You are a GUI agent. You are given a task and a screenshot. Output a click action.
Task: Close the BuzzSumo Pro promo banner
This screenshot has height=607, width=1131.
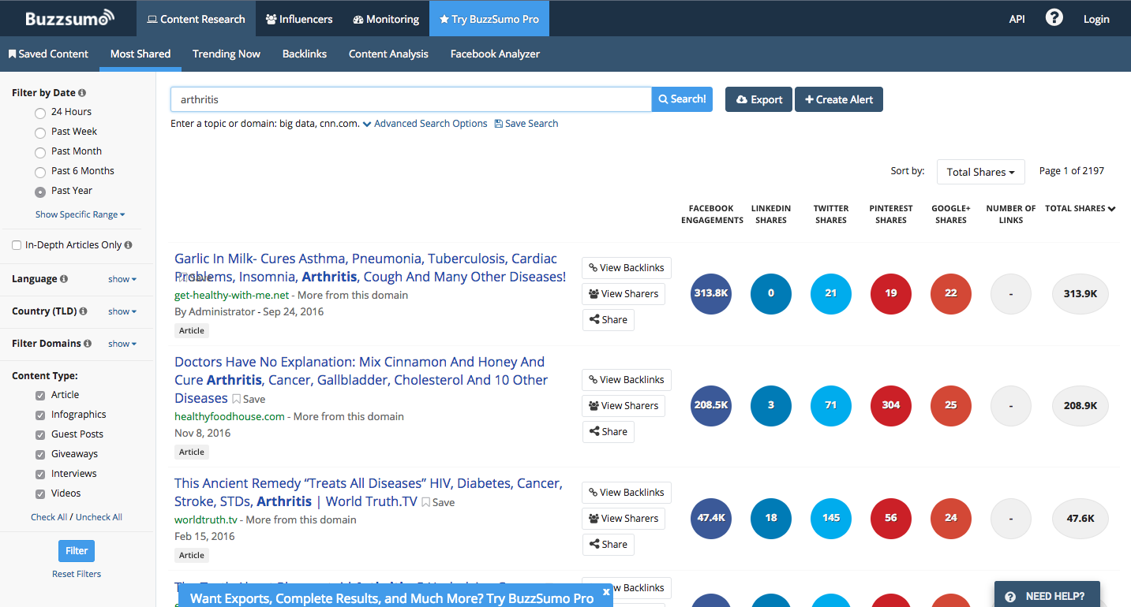click(606, 591)
